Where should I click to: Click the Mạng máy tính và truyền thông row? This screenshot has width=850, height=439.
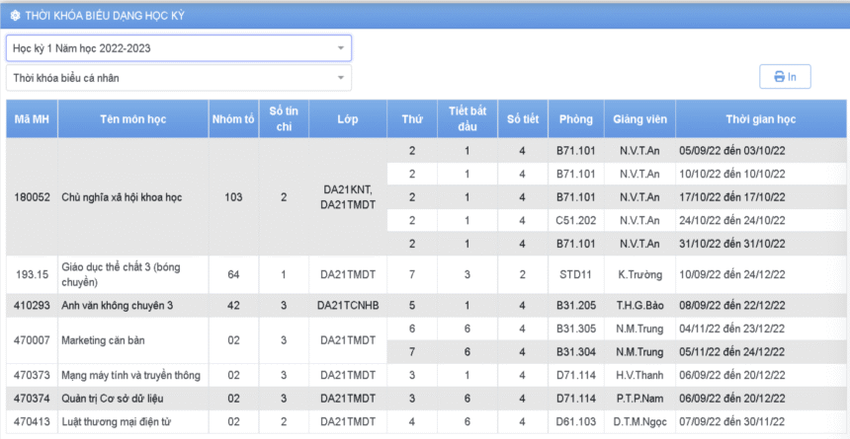pos(130,375)
